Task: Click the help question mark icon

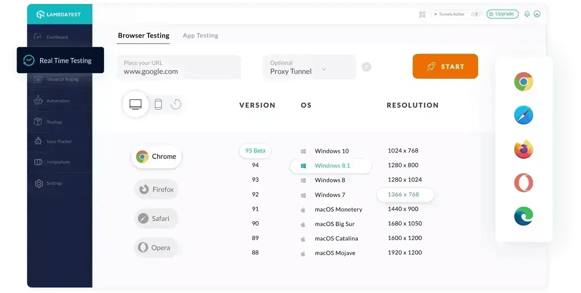Action: 366,67
